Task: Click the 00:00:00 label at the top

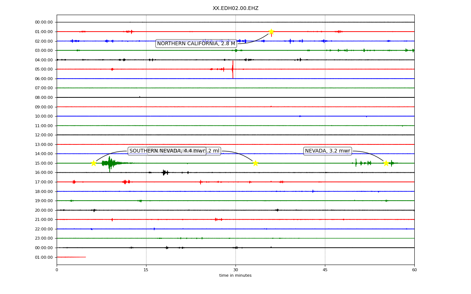Action: point(44,22)
